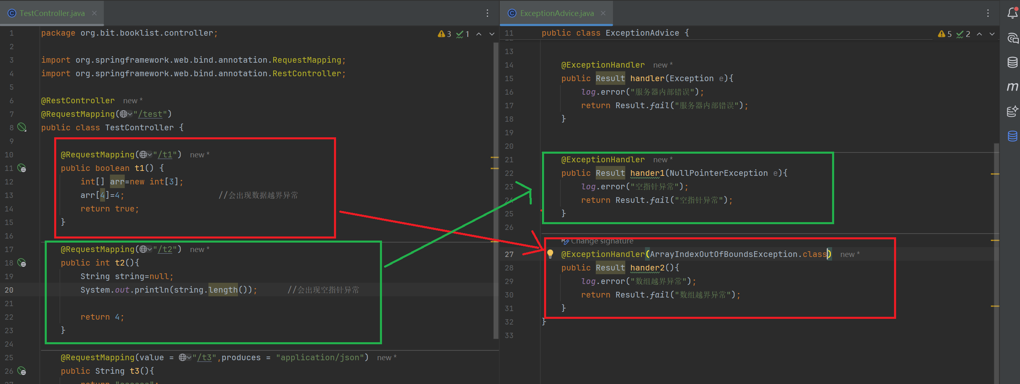Viewport: 1020px width, 384px height.
Task: Click "return true;" statement in t1()
Action: coord(110,209)
